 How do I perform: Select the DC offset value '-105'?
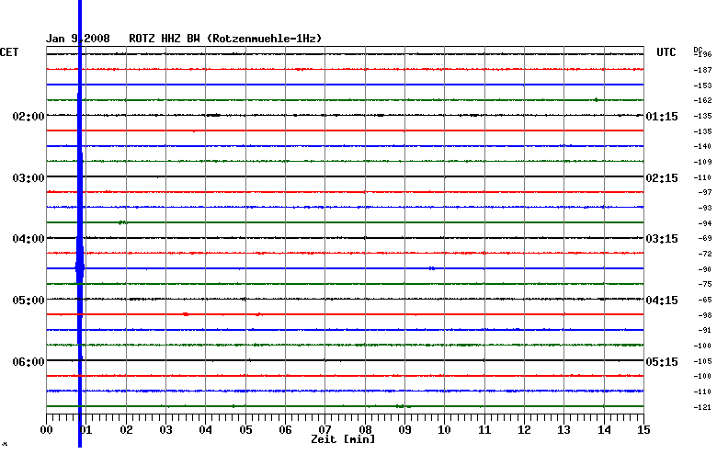click(702, 361)
